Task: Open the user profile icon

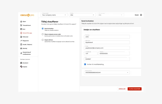Action: point(141,15)
